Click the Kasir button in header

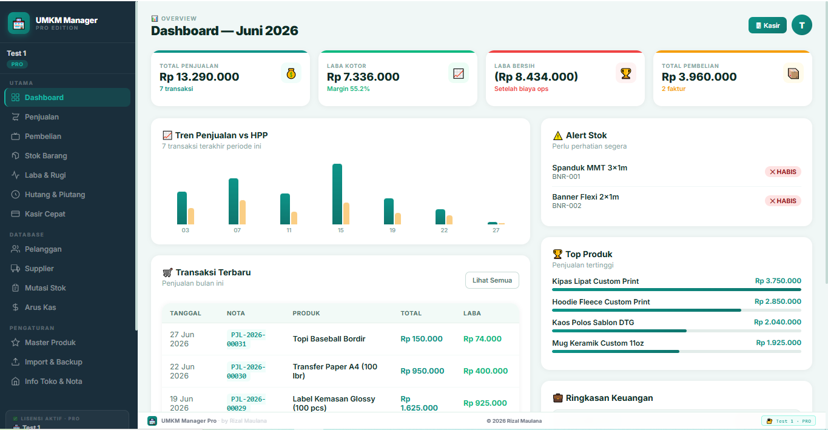tap(767, 25)
